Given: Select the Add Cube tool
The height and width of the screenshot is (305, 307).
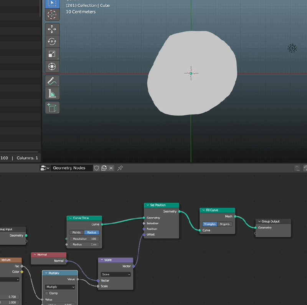Looking at the screenshot, I should pos(52,108).
